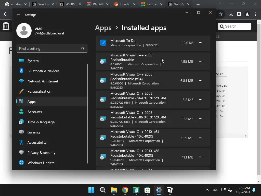Viewport: 261px width, 196px height.
Task: Click the Visual C++ 2005 Redistributable (x64) icon
Action: pyautogui.click(x=103, y=80)
